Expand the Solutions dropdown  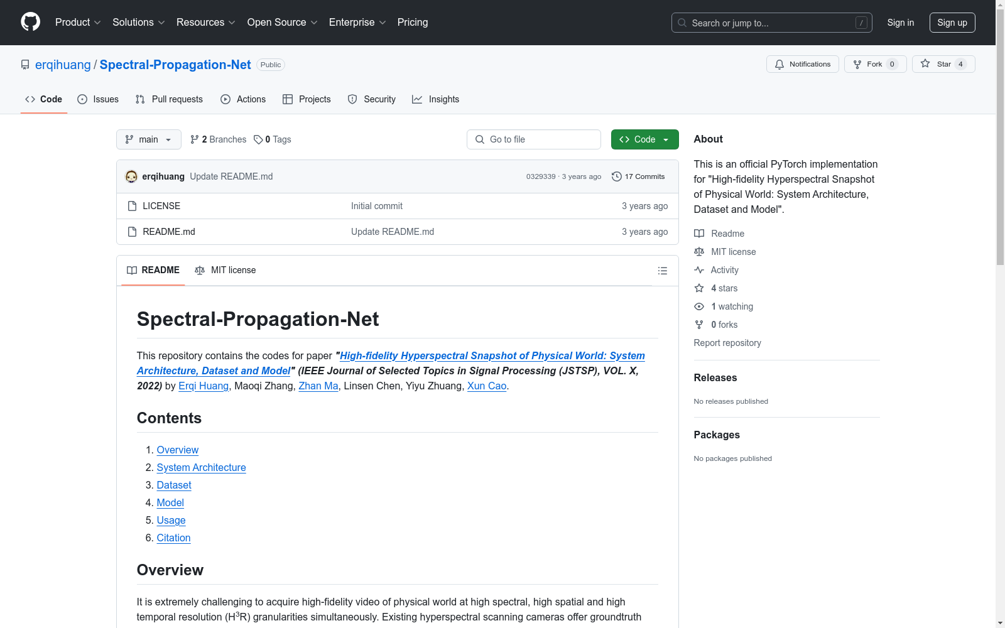click(139, 22)
